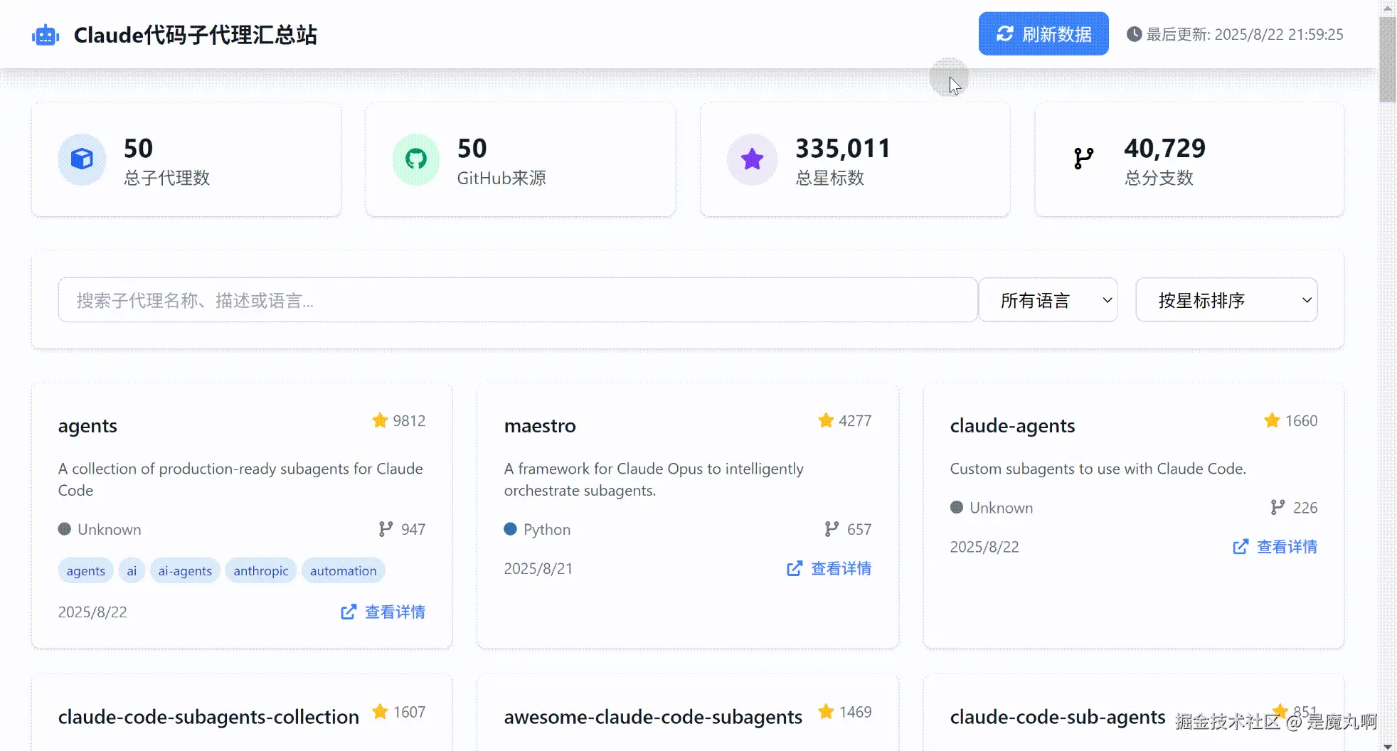Click the fork icon beside 657

coord(832,529)
